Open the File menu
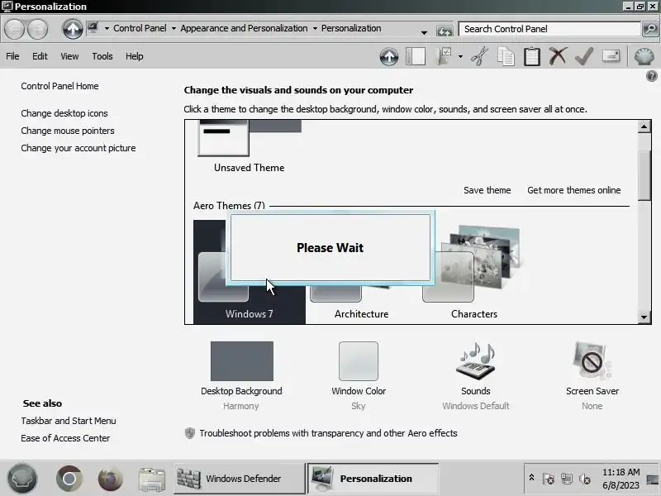The image size is (661, 496). [x=12, y=56]
